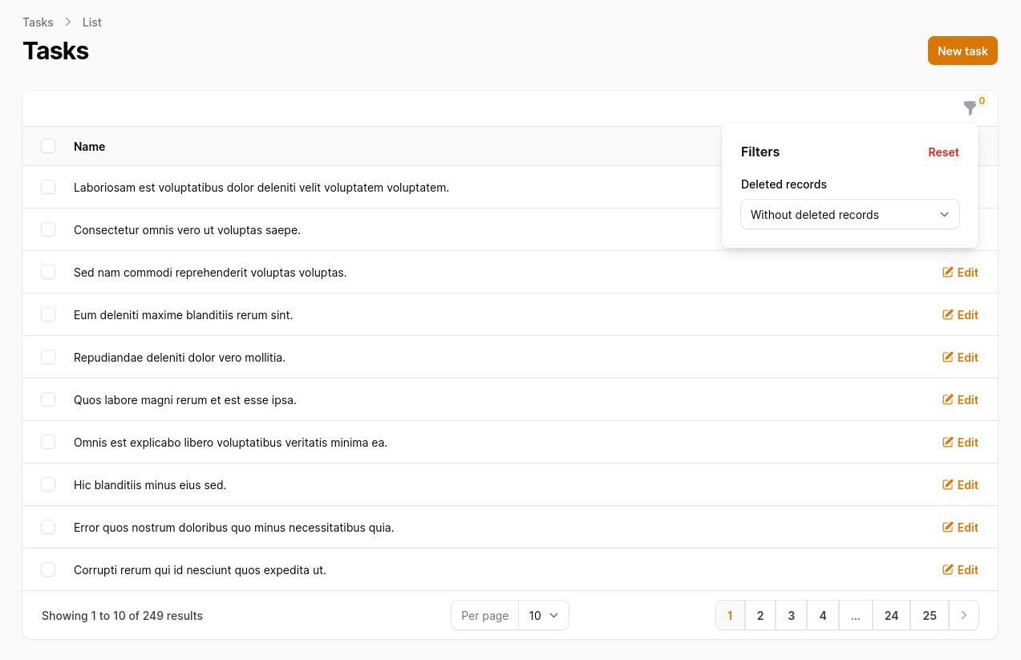Click 'Hic blanditiis minus eius sed.' text
This screenshot has height=660, width=1021.
pyautogui.click(x=150, y=485)
